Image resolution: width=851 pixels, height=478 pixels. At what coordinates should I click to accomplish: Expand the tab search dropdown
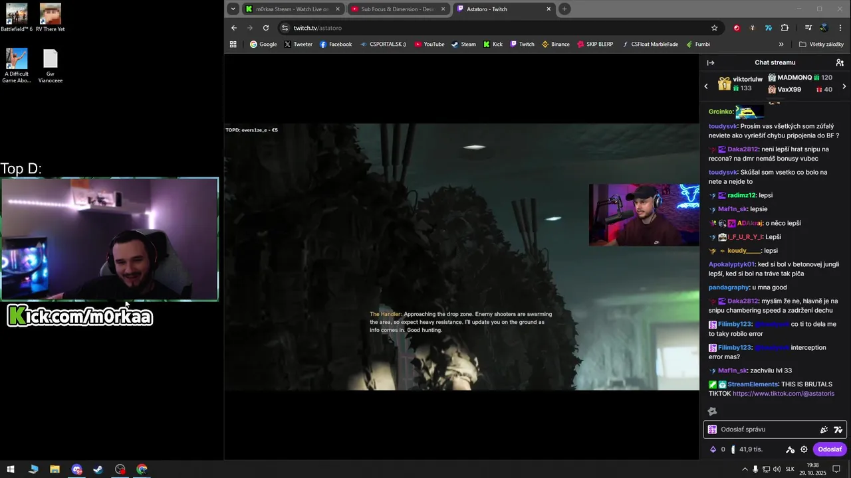tap(233, 9)
